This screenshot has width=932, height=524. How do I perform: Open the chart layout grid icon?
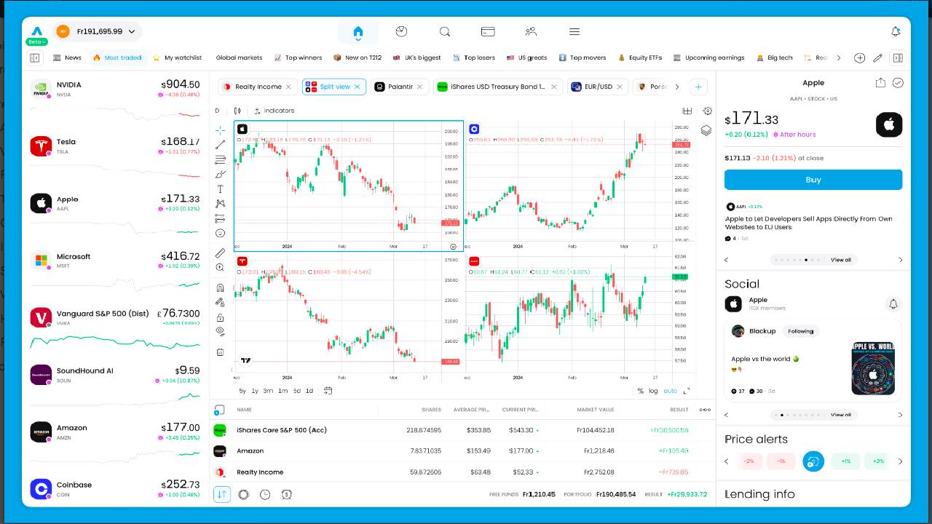click(687, 111)
